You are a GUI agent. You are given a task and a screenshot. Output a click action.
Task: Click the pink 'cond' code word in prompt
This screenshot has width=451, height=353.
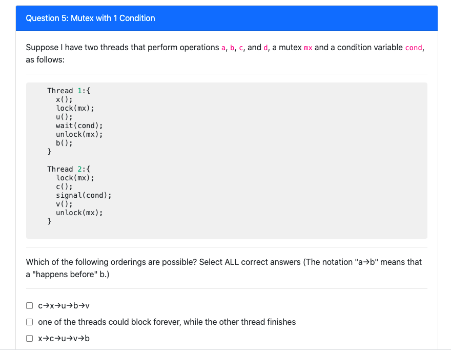414,48
